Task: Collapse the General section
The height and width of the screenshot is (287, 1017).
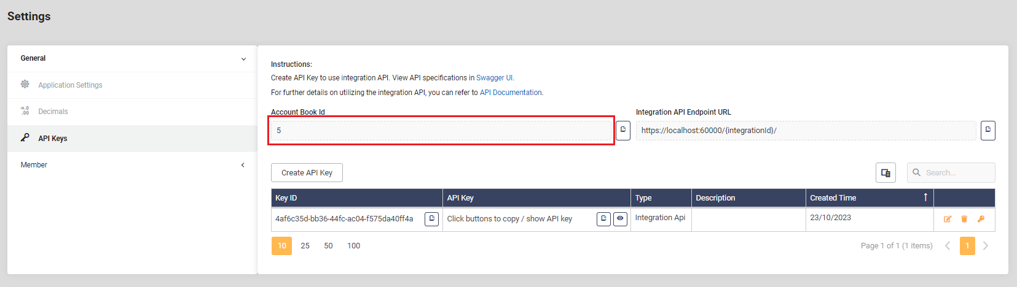Action: click(243, 59)
